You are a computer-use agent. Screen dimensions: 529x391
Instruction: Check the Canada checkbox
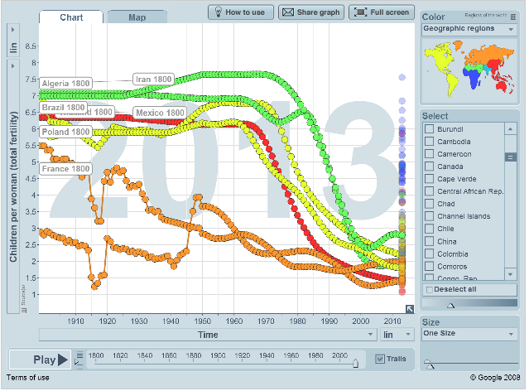pos(429,167)
